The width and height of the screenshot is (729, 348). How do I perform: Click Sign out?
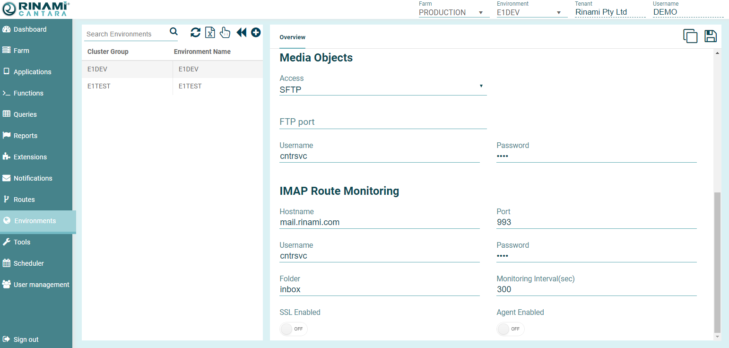coord(26,339)
